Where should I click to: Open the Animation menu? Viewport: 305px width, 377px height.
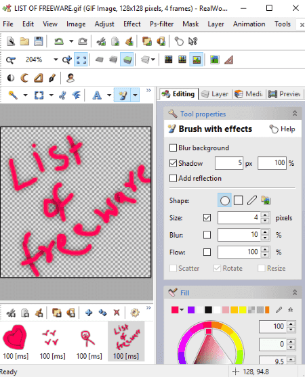(249, 24)
